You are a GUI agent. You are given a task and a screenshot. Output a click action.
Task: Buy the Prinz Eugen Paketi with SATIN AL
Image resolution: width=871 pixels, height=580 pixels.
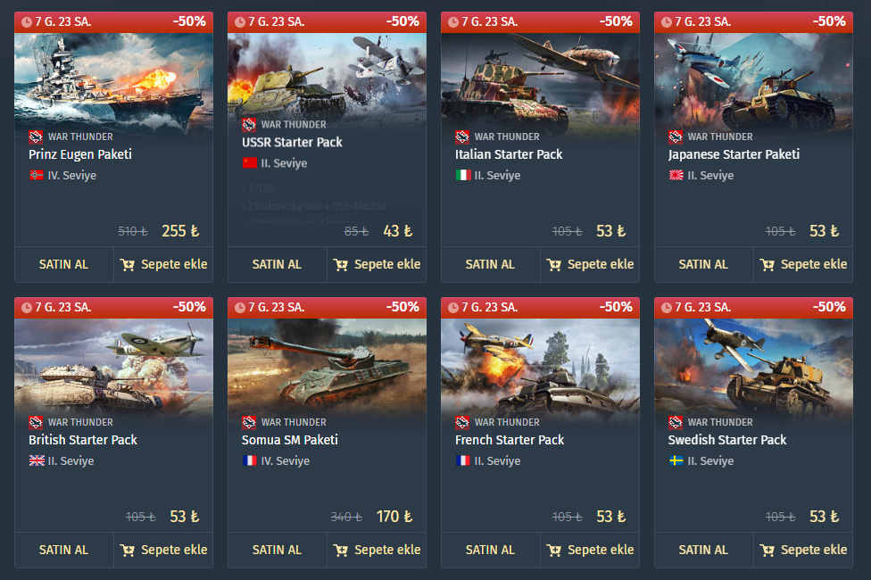(x=64, y=264)
